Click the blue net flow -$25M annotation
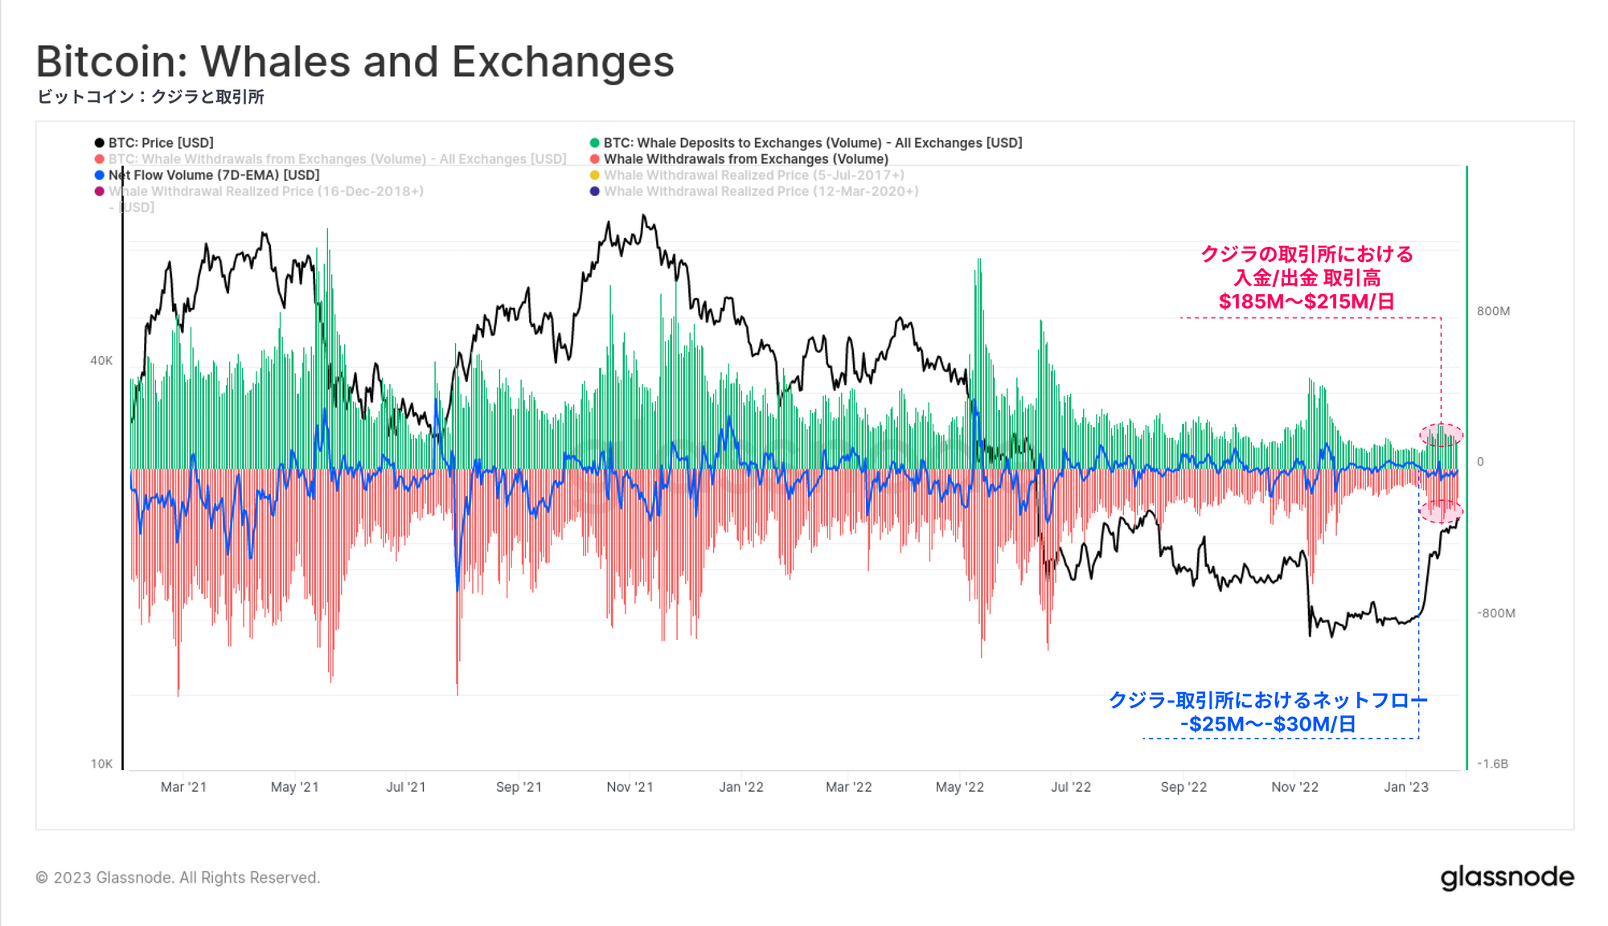Screen dimensions: 1608x926 click(1268, 723)
